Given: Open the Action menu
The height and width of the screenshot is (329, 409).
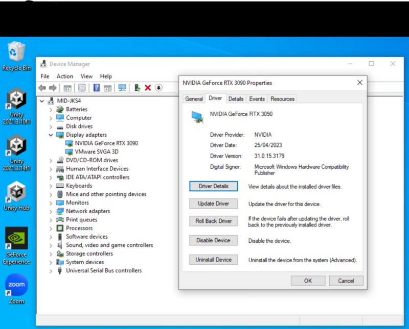Looking at the screenshot, I should coord(64,76).
